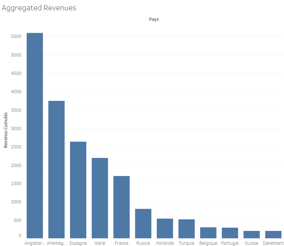Select the Espagne label on the x-axis
This screenshot has width=284, height=246.
[x=78, y=243]
